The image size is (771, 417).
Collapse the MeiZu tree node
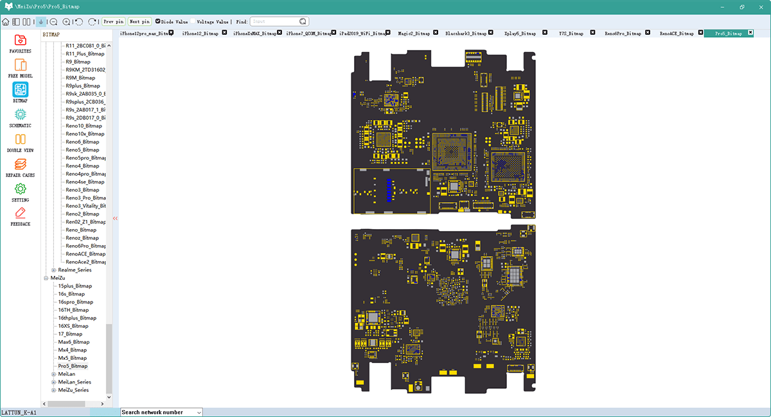click(46, 278)
